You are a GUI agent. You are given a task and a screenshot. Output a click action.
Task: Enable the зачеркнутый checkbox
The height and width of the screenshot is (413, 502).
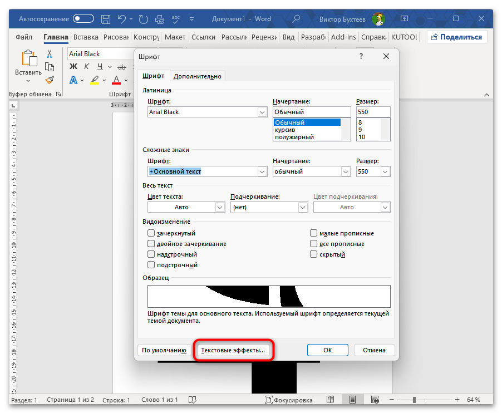pyautogui.click(x=151, y=233)
